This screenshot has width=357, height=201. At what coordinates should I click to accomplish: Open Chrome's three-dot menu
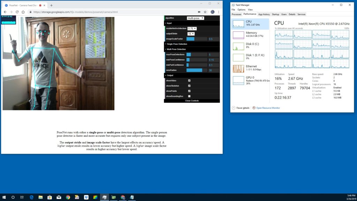(x=219, y=12)
